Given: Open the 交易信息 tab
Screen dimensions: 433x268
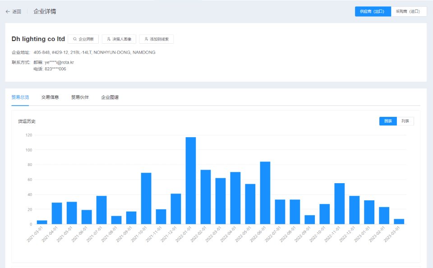Looking at the screenshot, I should tap(50, 97).
